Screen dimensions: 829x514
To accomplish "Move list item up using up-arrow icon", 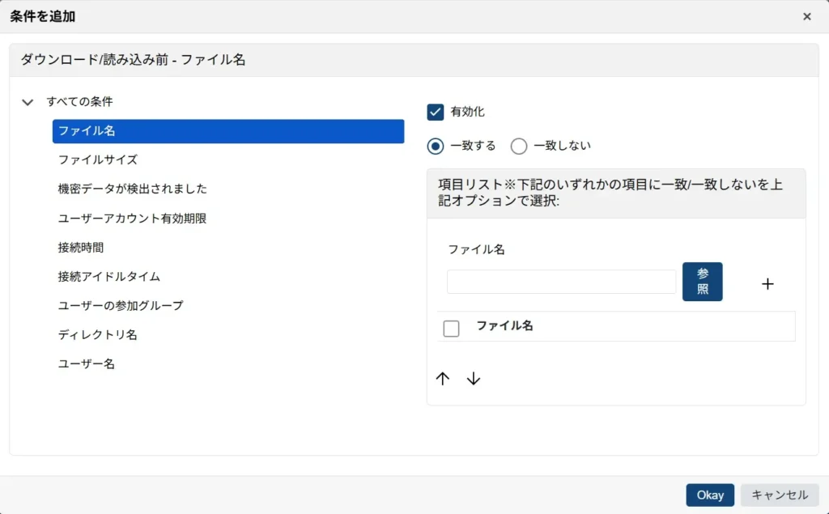I will point(443,378).
